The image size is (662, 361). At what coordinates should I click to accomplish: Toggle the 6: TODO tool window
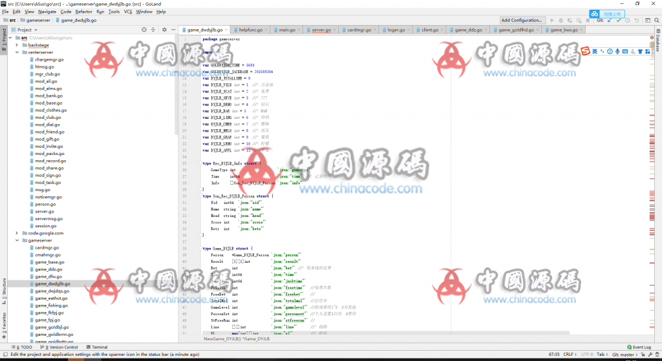pos(23,347)
